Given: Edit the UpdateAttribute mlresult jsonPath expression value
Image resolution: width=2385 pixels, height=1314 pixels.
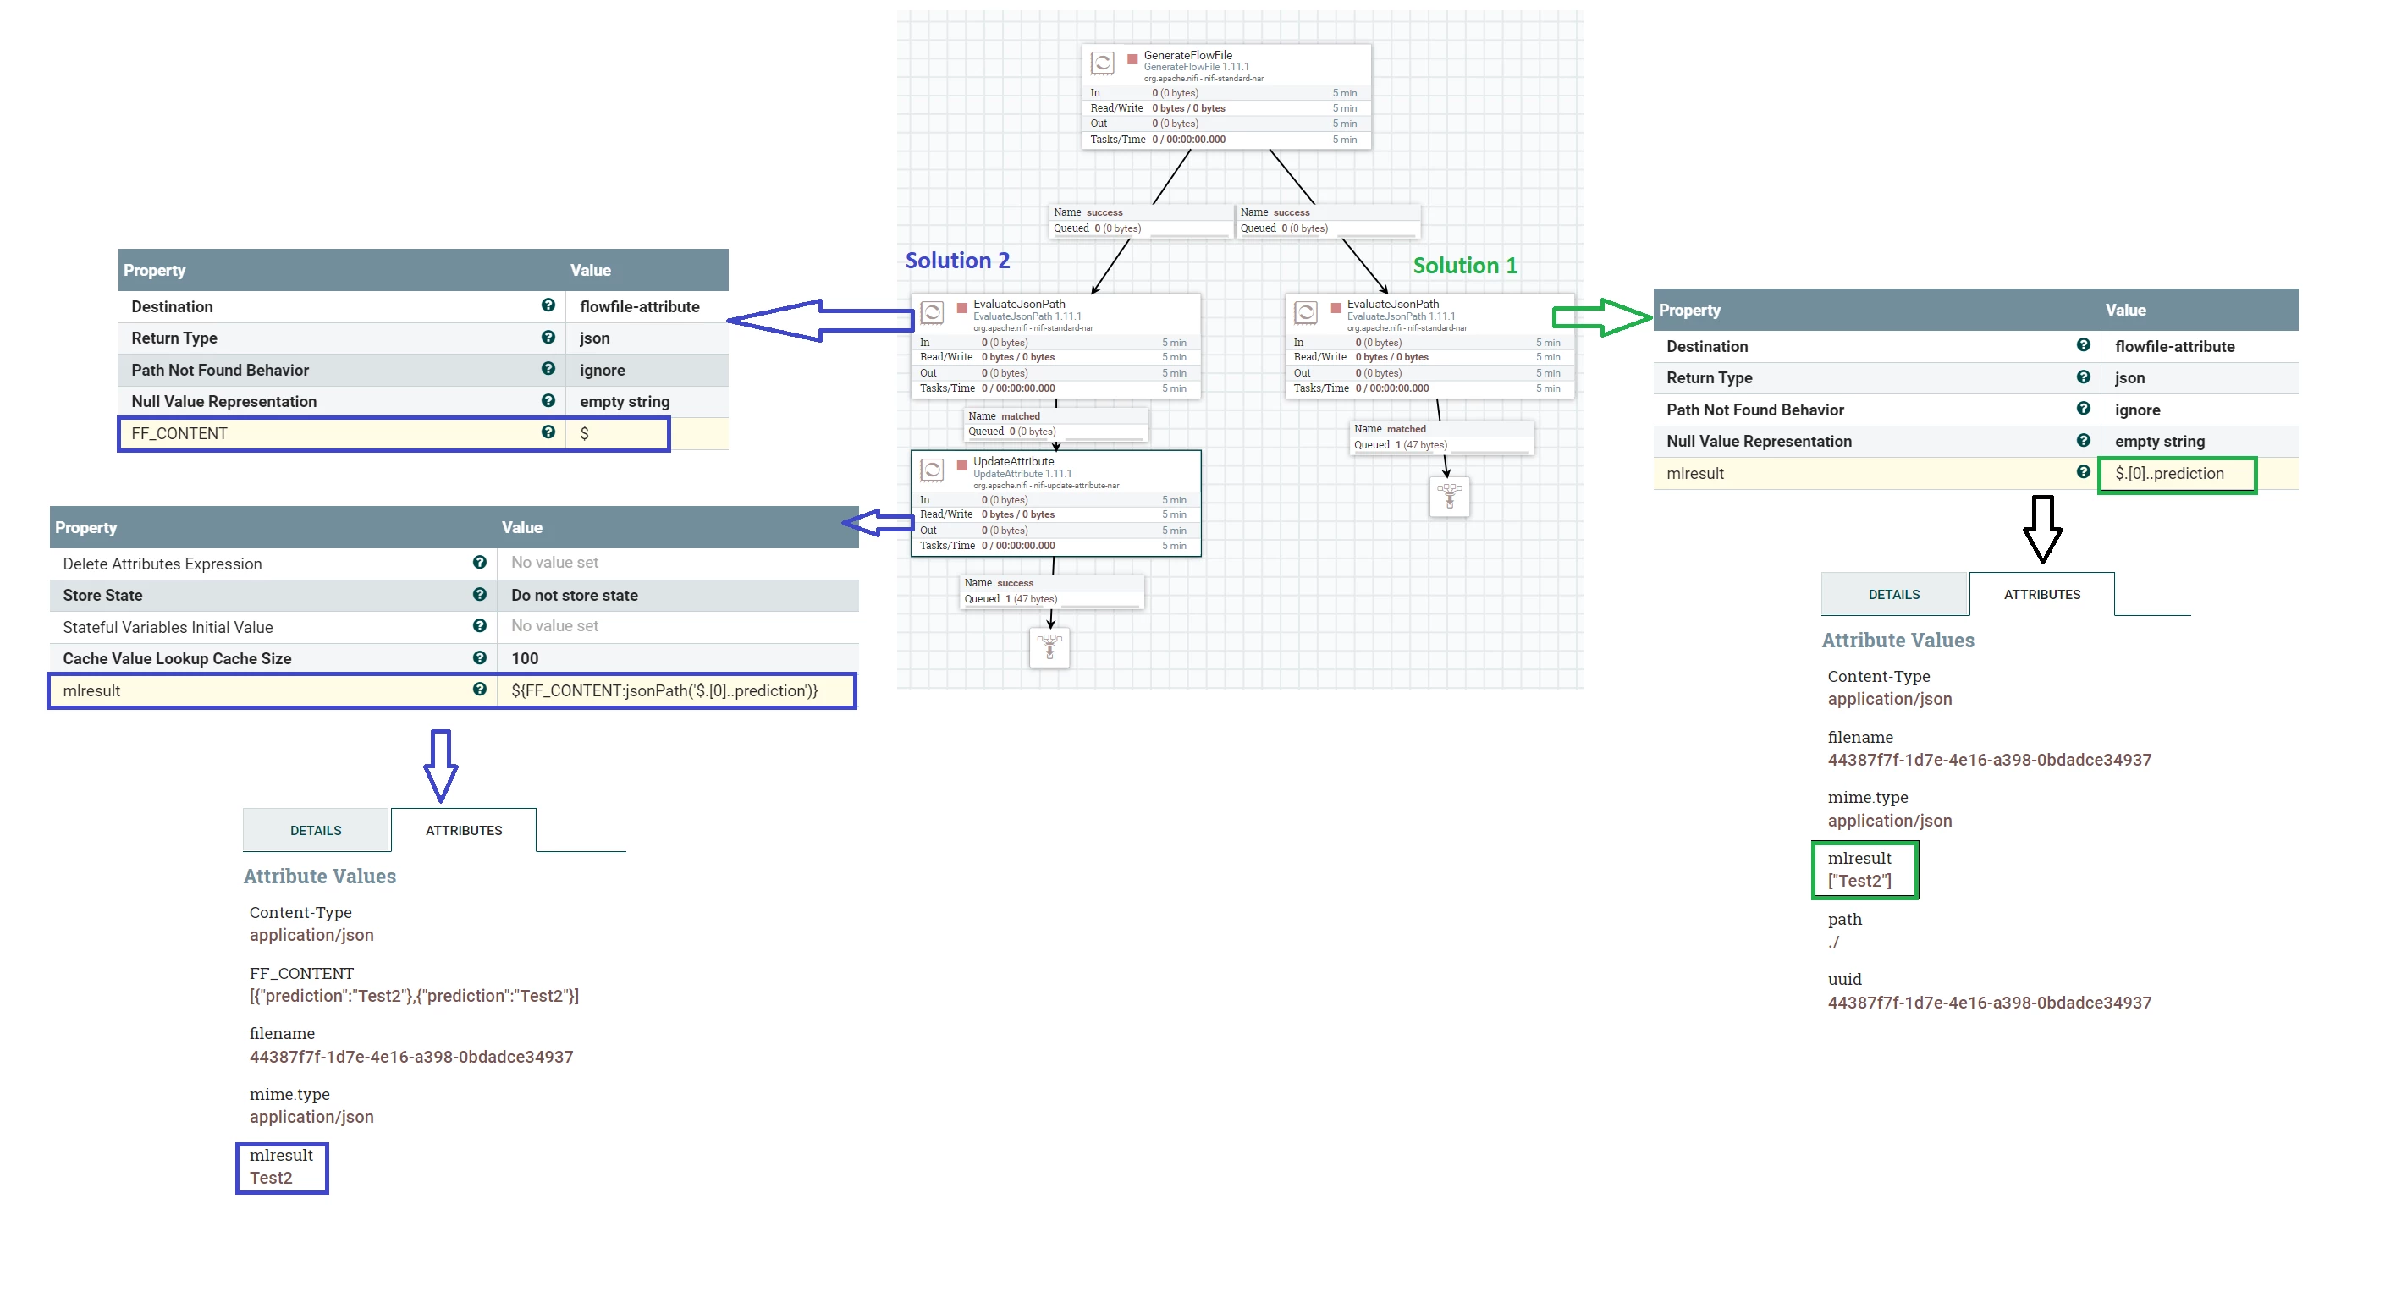Looking at the screenshot, I should click(x=676, y=690).
